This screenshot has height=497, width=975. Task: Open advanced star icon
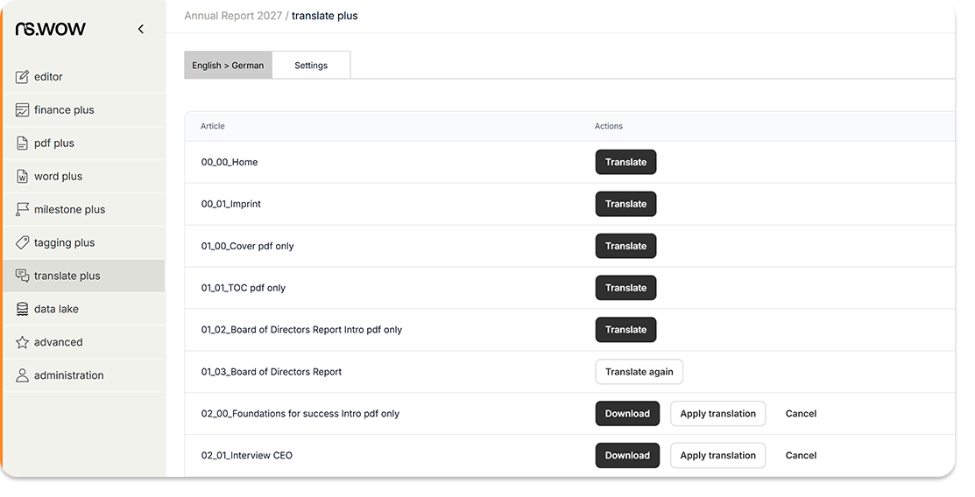pyautogui.click(x=23, y=343)
